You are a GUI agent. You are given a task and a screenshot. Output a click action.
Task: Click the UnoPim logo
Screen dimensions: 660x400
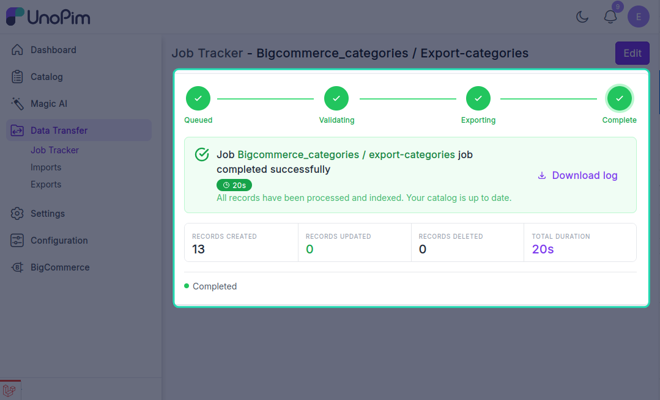(48, 17)
